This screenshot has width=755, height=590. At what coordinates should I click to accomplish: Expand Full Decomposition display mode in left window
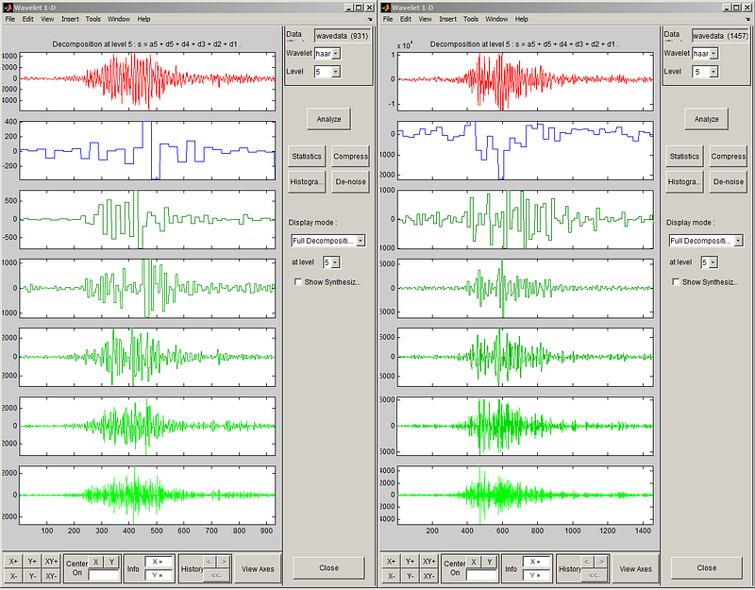[328, 241]
